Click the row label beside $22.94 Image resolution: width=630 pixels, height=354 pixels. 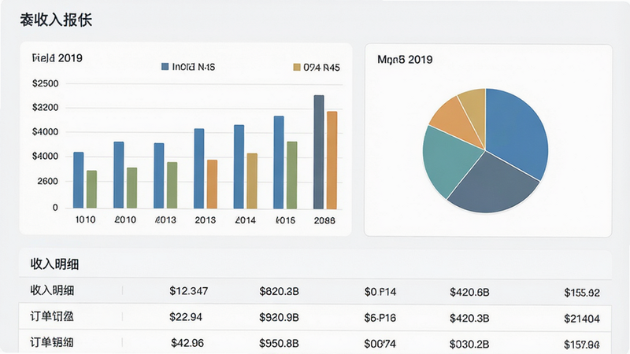[x=52, y=316]
